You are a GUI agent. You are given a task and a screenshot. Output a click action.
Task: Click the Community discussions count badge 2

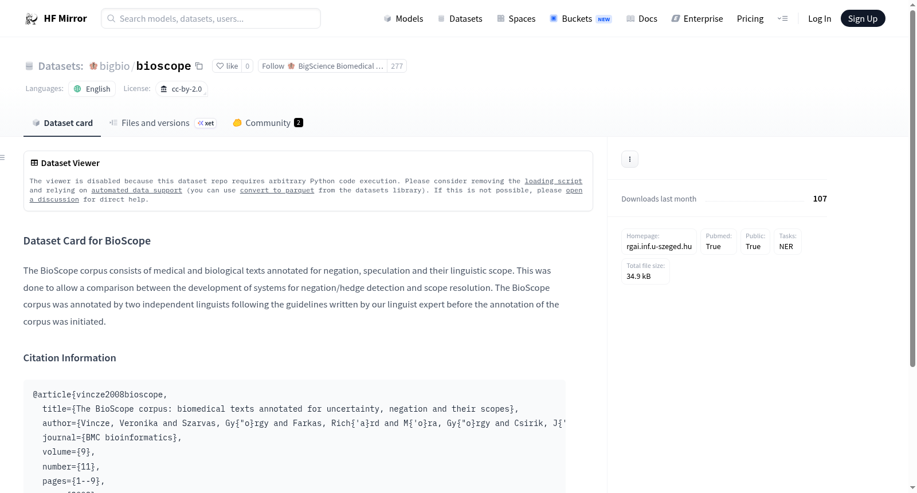pyautogui.click(x=299, y=123)
